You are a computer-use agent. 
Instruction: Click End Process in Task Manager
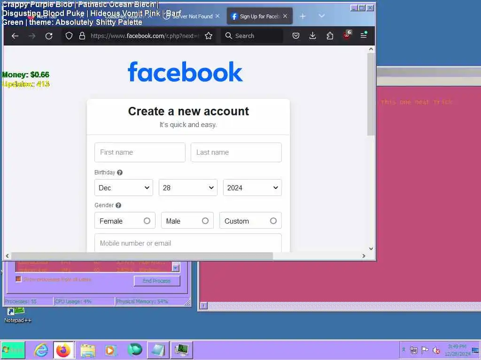pyautogui.click(x=157, y=281)
